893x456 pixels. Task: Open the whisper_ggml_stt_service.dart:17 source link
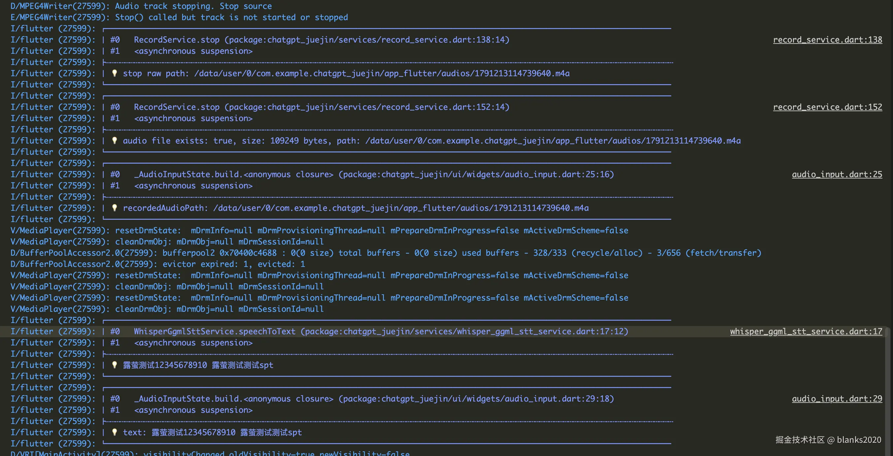click(x=806, y=332)
